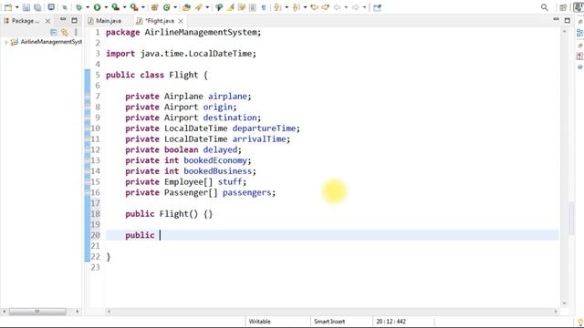
Task: Run the program with green play button
Action: [x=98, y=7]
